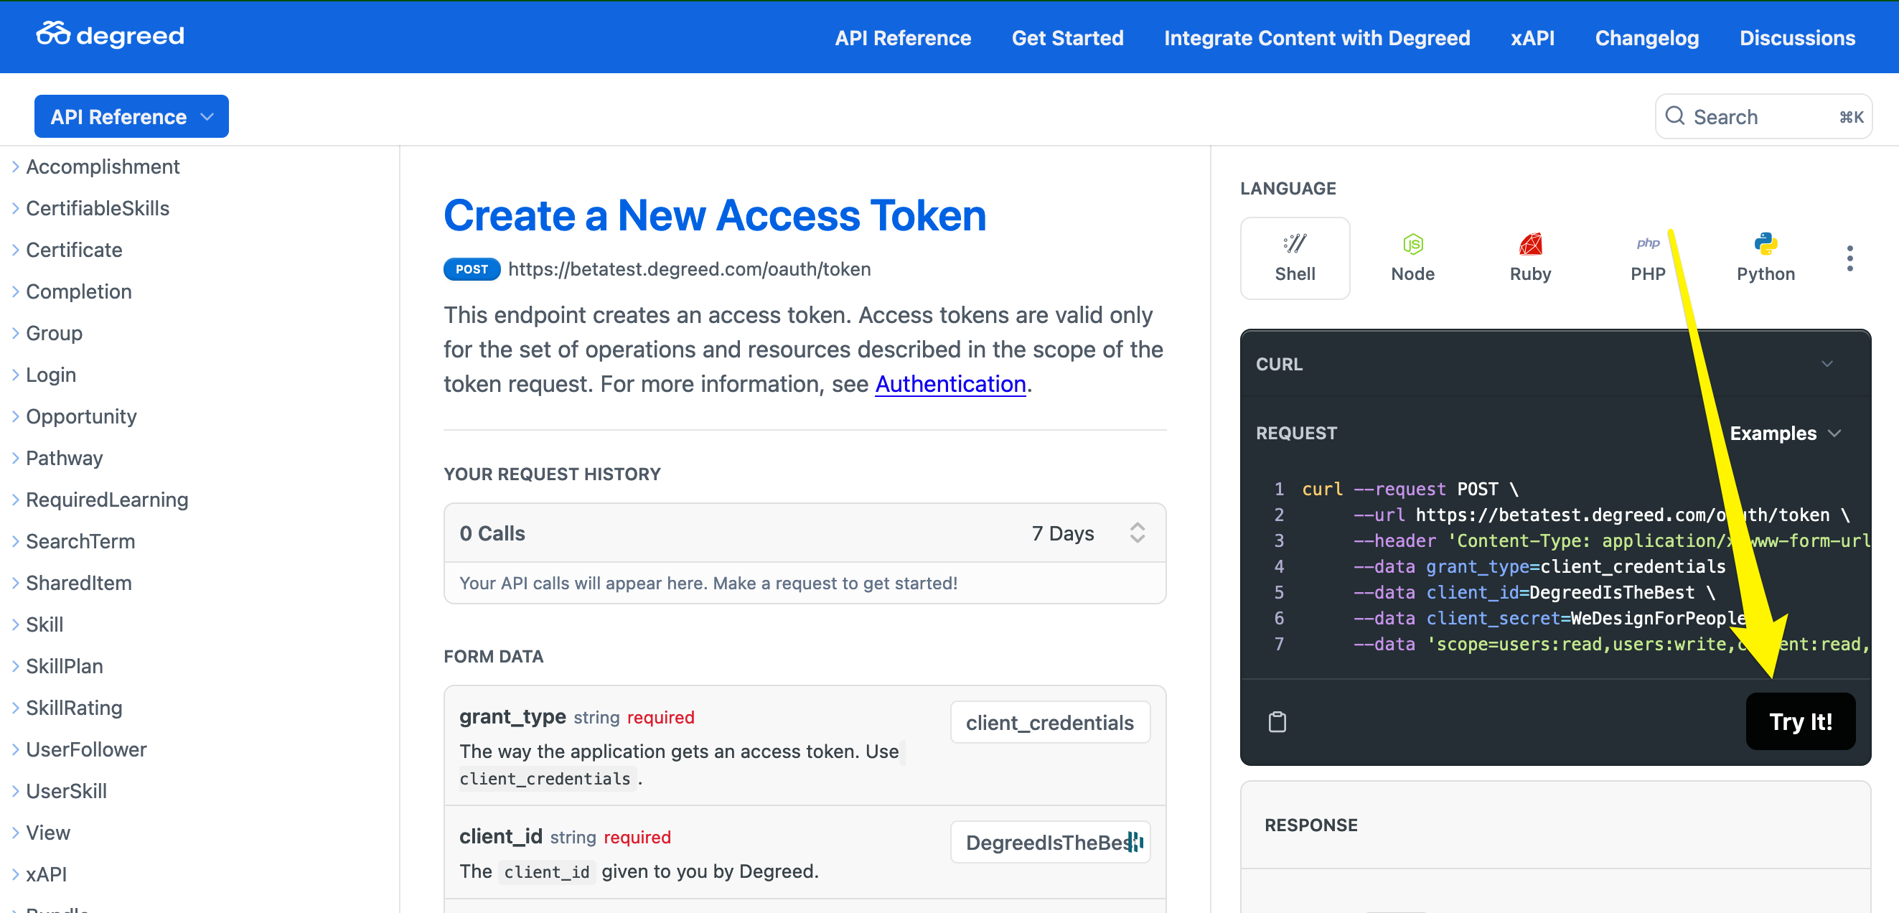1899x913 pixels.
Task: Select the Shell language icon
Action: tap(1295, 258)
